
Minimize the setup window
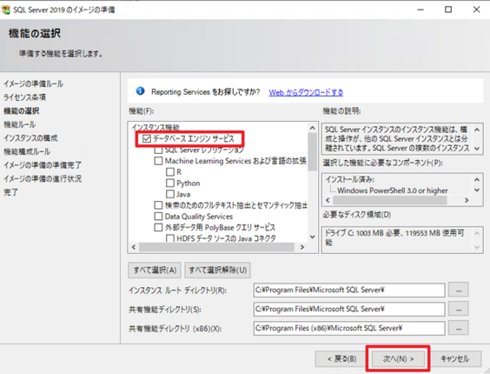(420, 10)
